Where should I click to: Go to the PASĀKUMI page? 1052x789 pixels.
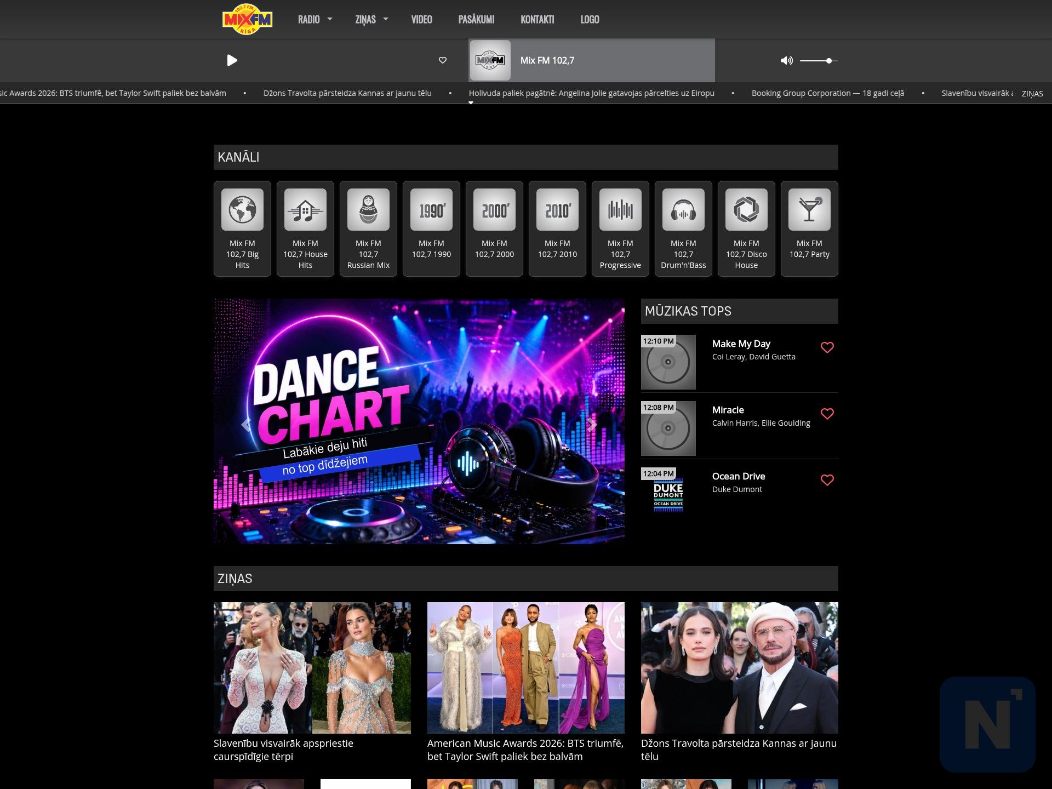[476, 19]
